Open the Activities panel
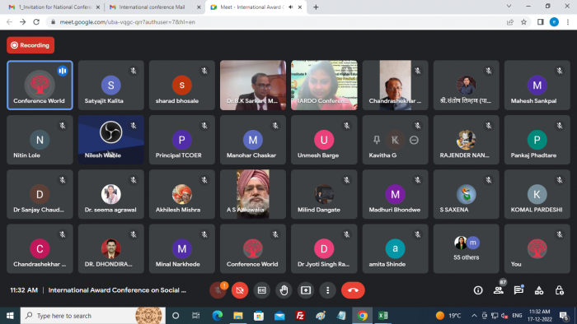This screenshot has height=324, width=577. pyautogui.click(x=539, y=290)
